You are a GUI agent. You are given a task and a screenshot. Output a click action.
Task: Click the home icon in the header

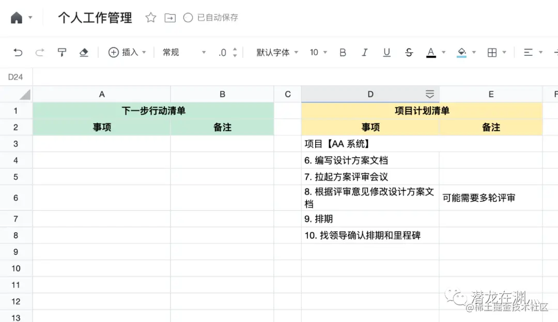(16, 17)
